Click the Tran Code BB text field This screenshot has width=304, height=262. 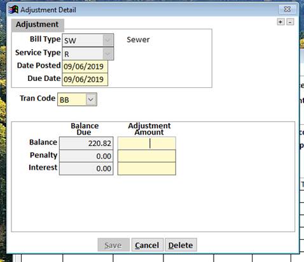click(x=72, y=99)
